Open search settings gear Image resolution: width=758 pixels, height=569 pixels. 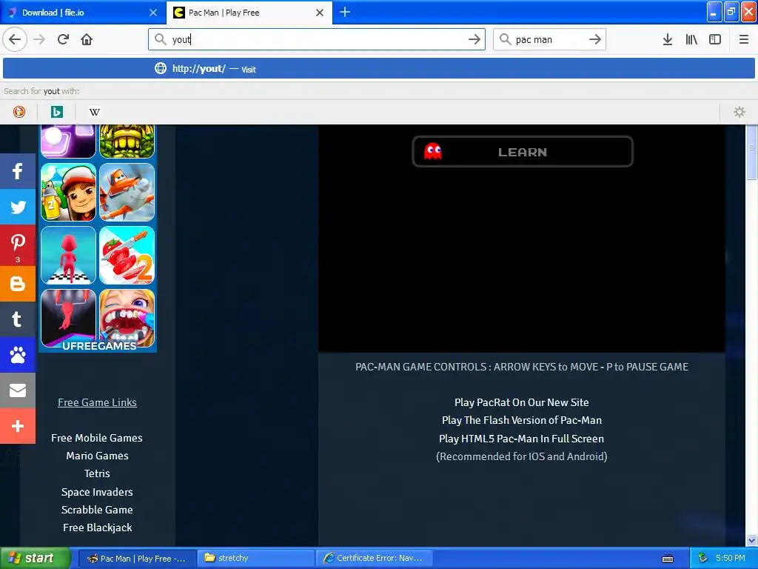pyautogui.click(x=739, y=112)
